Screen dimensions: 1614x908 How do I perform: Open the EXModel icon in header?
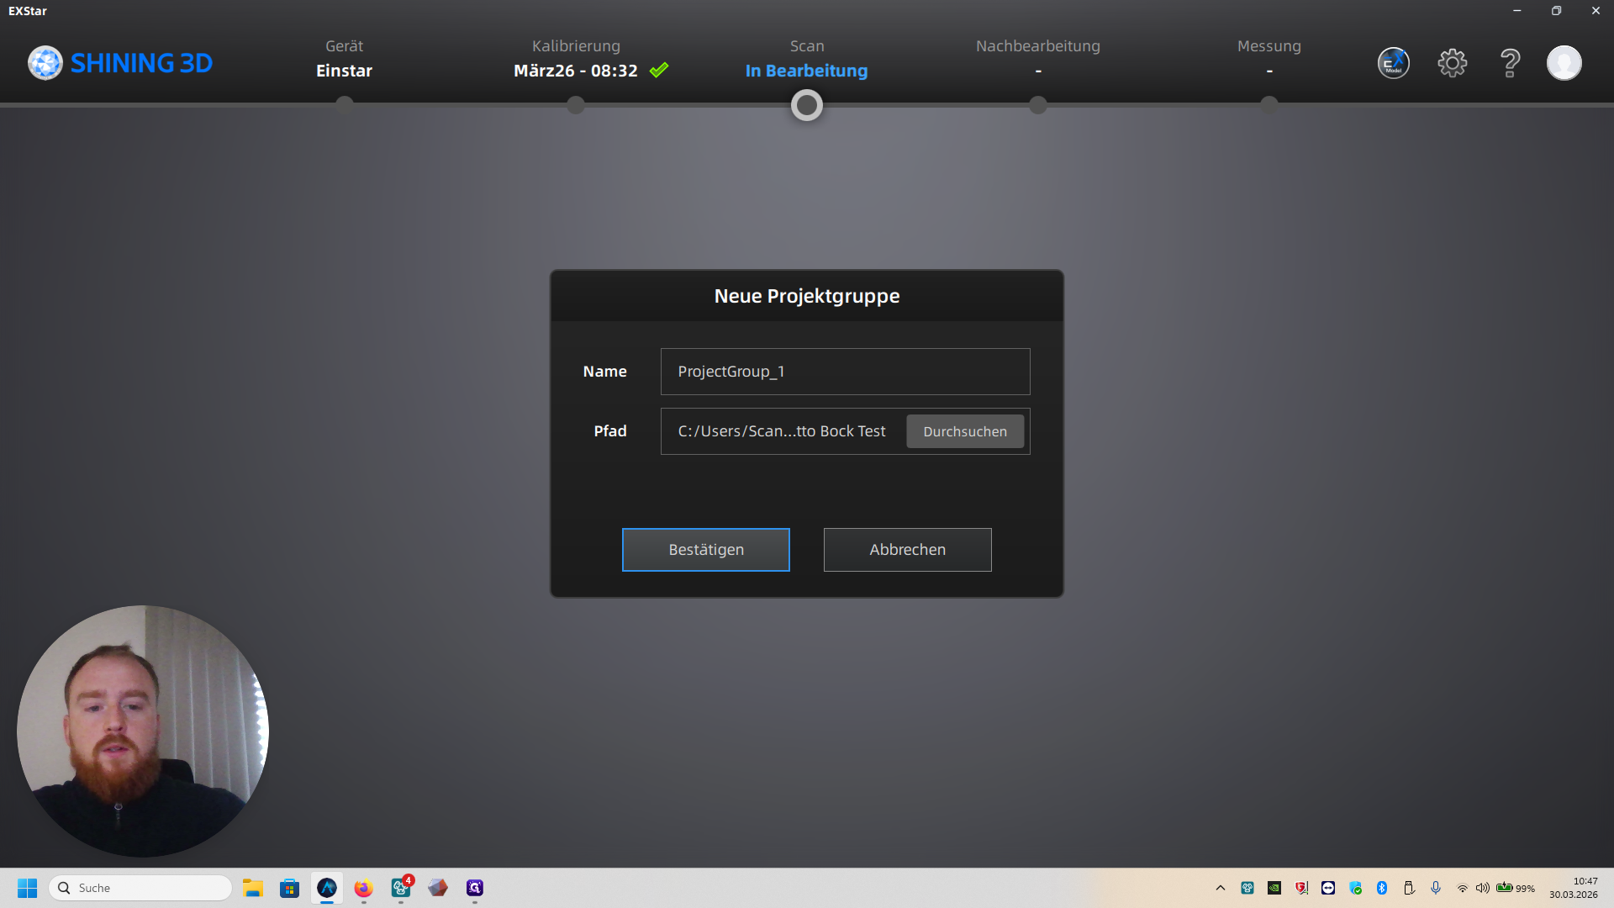coord(1393,63)
